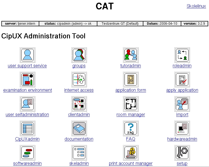Click the clientadmin icon
The height and width of the screenshot is (167, 209).
click(79, 104)
